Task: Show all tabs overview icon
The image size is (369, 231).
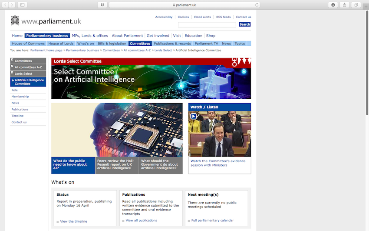Action: tap(356, 5)
